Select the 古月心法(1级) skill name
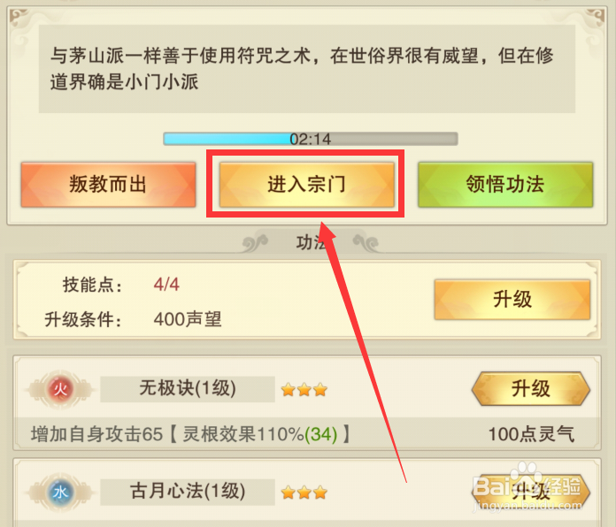The image size is (616, 527). click(188, 492)
